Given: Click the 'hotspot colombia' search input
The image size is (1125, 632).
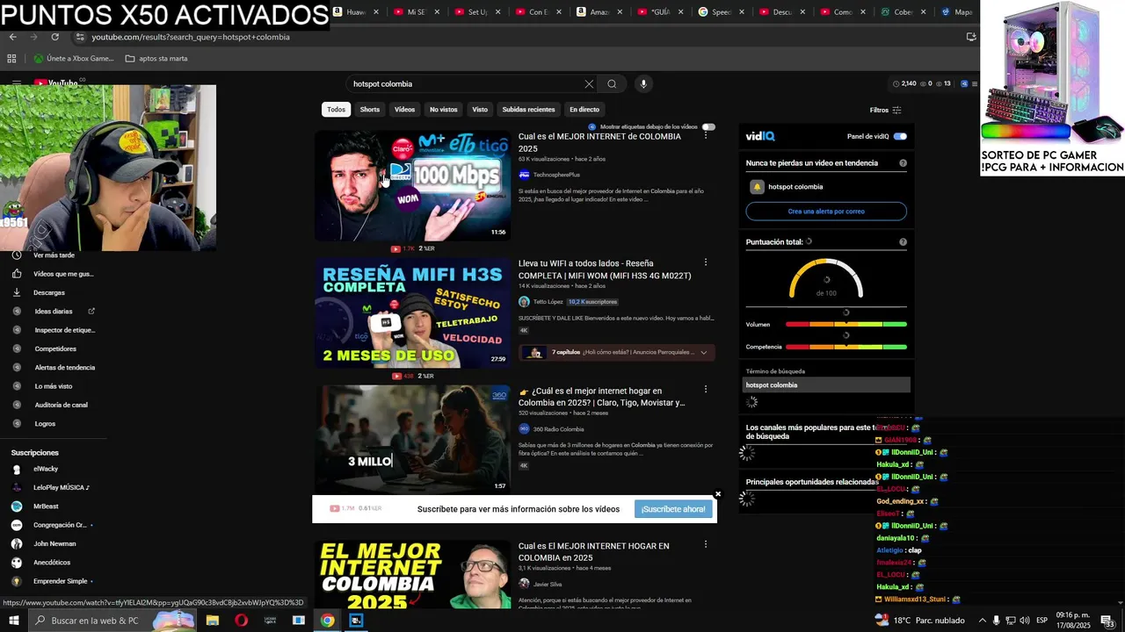Looking at the screenshot, I should tap(466, 84).
